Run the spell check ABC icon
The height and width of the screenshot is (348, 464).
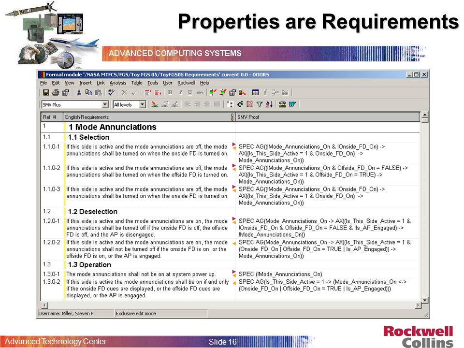click(111, 93)
